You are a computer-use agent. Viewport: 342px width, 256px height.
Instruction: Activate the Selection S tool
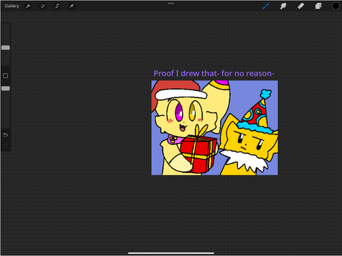click(57, 6)
